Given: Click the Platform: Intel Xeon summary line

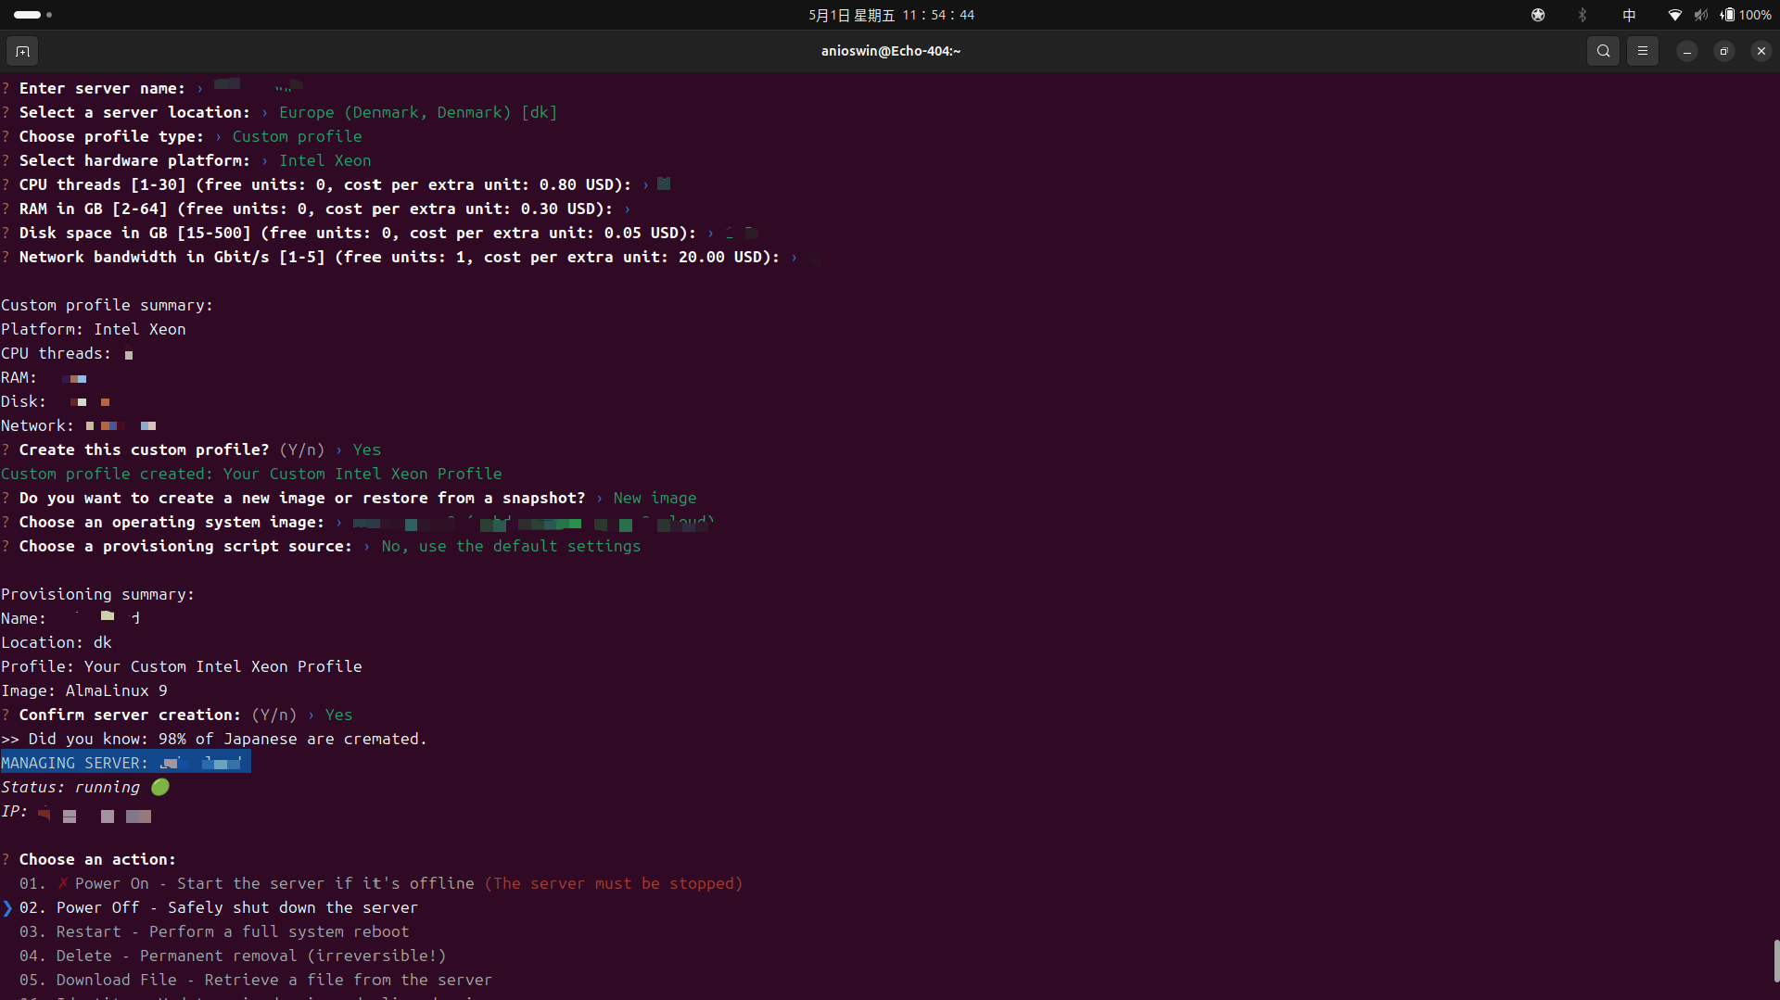Looking at the screenshot, I should pos(94,329).
